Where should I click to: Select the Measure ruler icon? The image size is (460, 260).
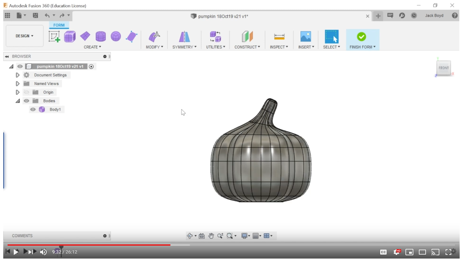[x=279, y=36]
